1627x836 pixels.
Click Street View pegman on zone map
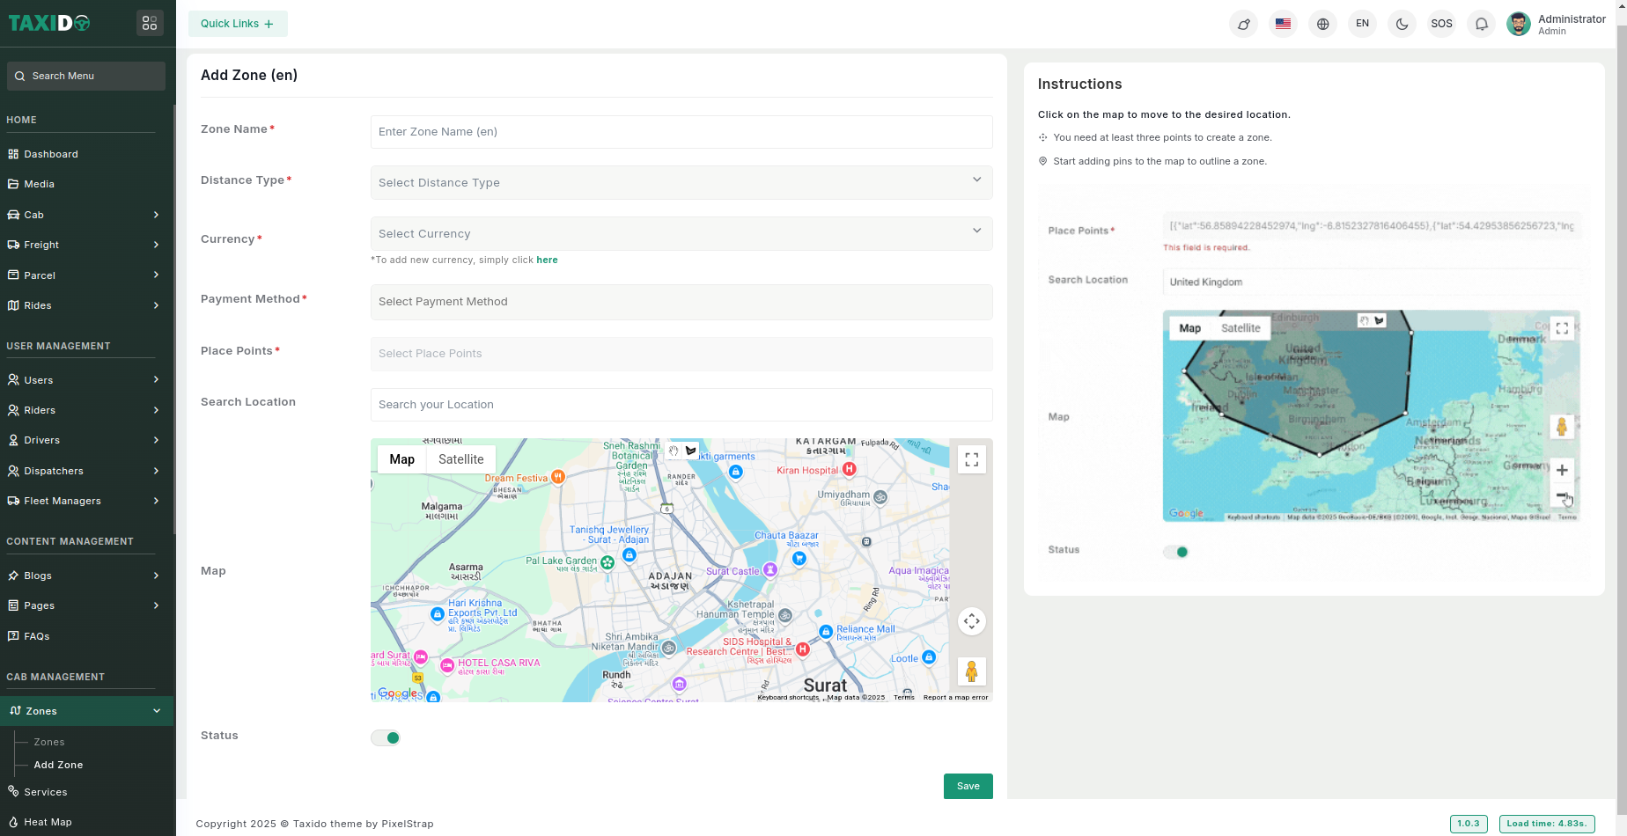click(971, 671)
